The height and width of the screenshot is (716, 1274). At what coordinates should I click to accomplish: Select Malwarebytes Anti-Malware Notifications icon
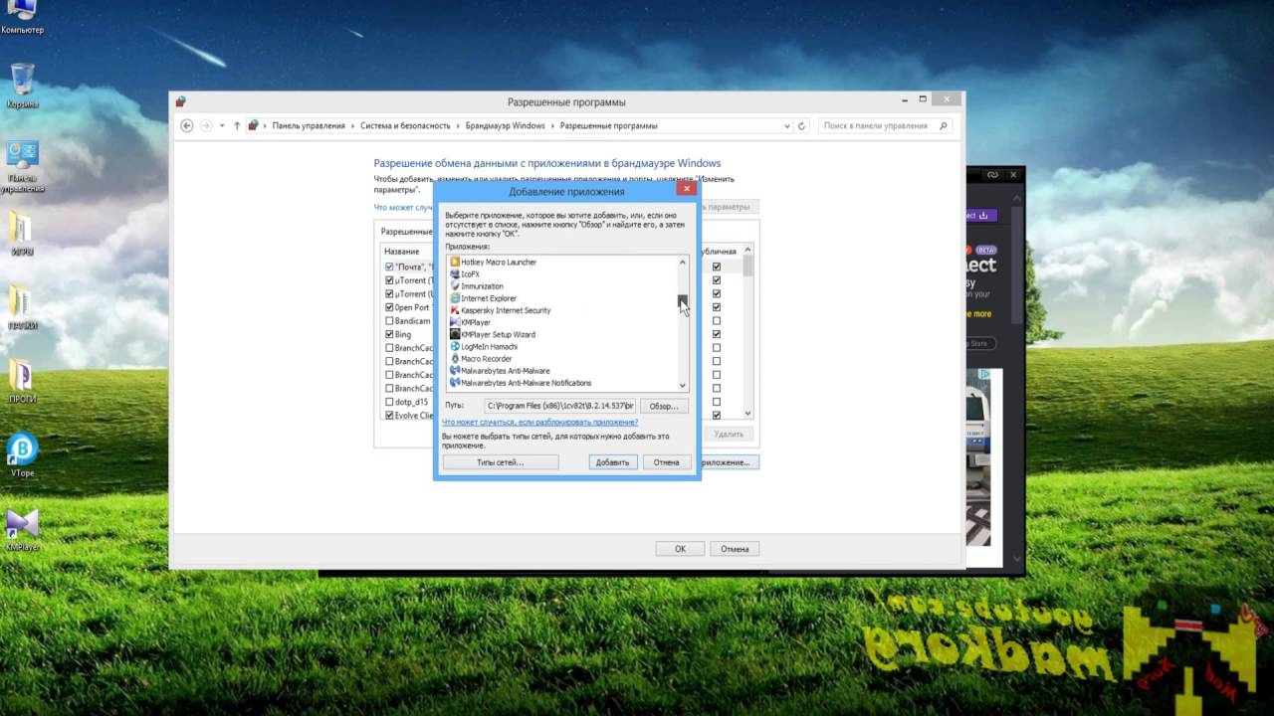(455, 383)
